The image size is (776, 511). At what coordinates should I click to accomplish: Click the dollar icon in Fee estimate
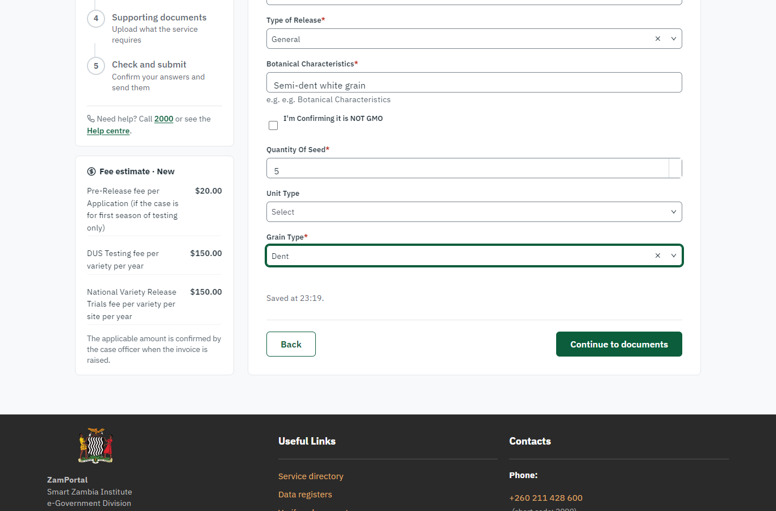(x=91, y=171)
